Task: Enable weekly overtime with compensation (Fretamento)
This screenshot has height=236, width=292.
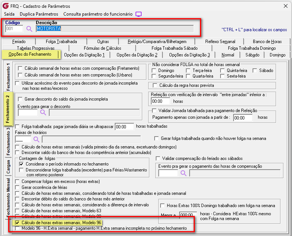Action: coord(20,68)
